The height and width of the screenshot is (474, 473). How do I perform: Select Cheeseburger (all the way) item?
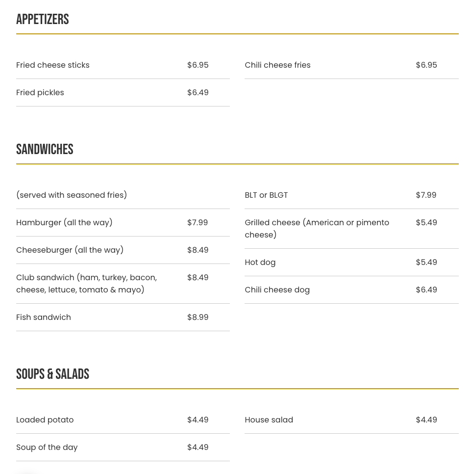70,250
